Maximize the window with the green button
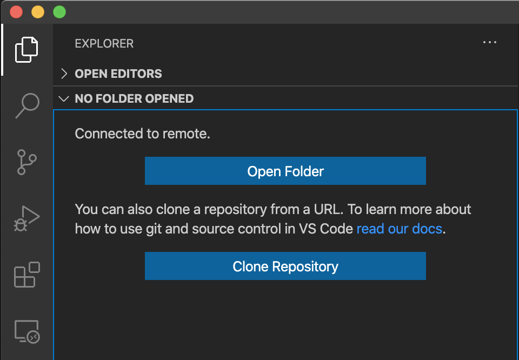The height and width of the screenshot is (360, 519). (59, 12)
